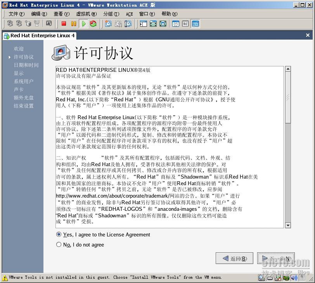Open the ACE menu
315x283 pixels.
point(130,14)
